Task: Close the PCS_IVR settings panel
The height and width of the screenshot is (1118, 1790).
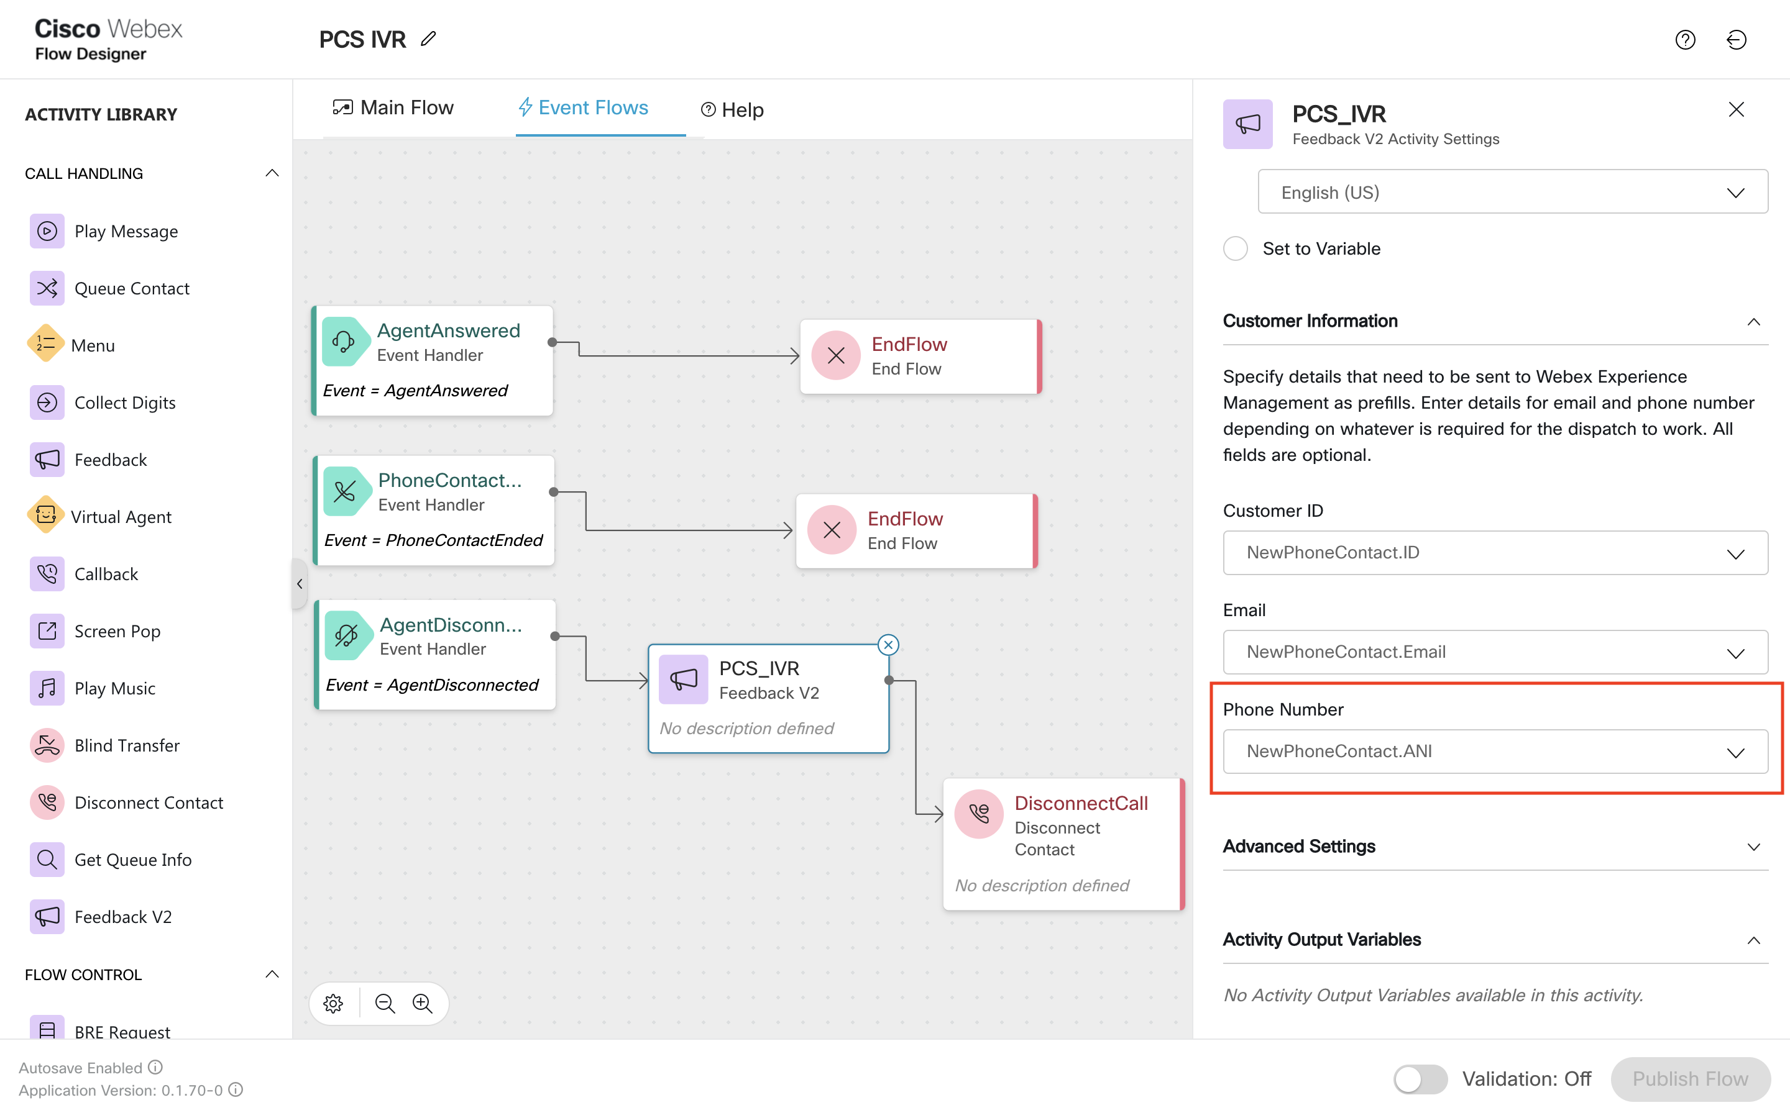Action: (1736, 109)
